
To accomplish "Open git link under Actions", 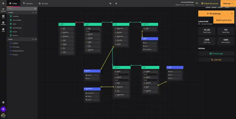I will coord(216,60).
